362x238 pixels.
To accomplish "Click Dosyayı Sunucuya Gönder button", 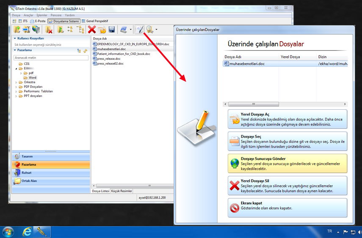I will (x=287, y=163).
